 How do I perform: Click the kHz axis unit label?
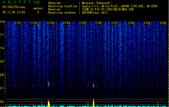(2, 22)
